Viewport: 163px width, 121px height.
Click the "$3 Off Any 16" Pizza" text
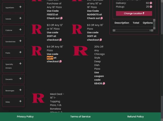pos(95,27)
